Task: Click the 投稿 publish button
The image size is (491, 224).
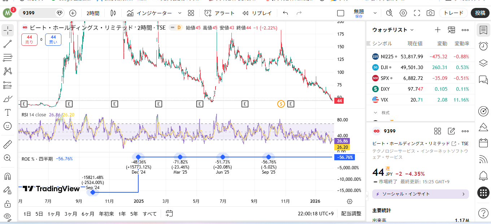Action: coord(480,13)
